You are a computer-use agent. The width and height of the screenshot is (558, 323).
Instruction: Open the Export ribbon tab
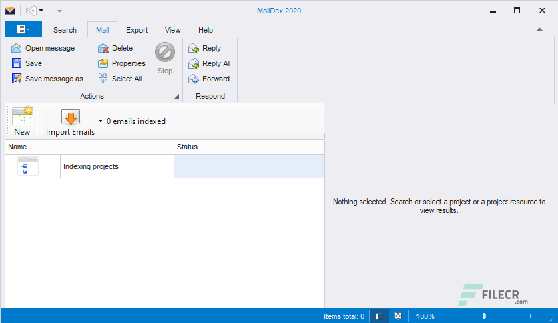coord(137,30)
